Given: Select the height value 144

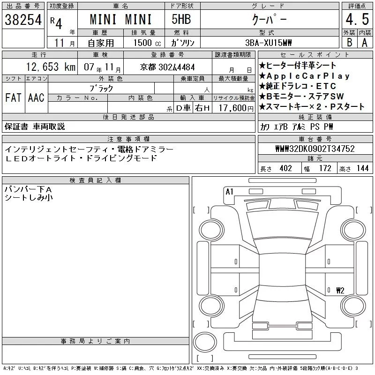Looking at the screenshot, I should click(362, 168).
